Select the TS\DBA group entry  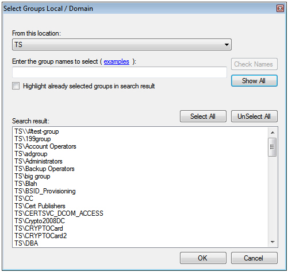(x=26, y=243)
